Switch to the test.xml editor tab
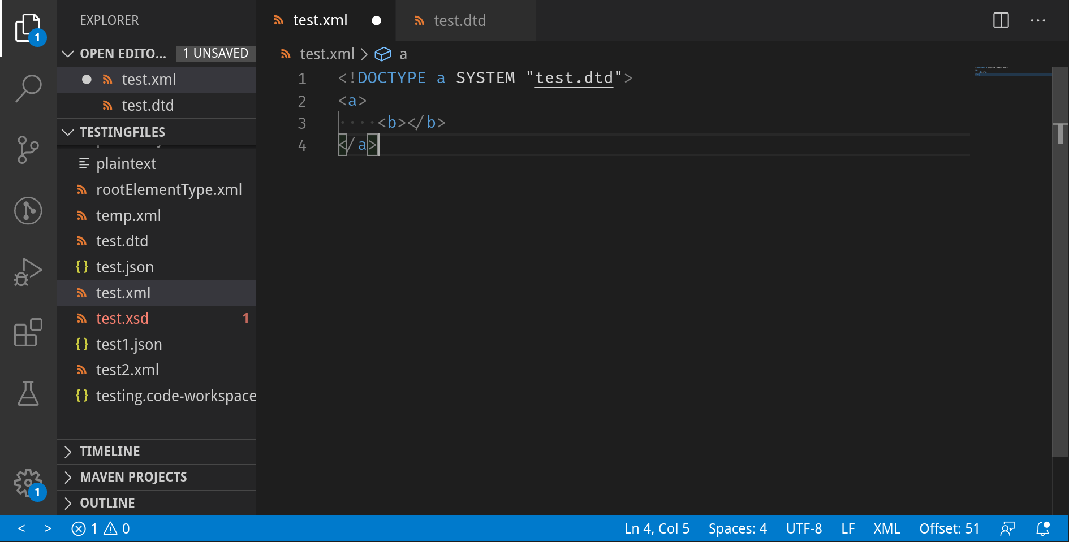 [x=326, y=20]
